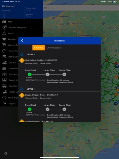Open the Incident Response menu item
Screen dimensions: 119x159
pos(17,27)
